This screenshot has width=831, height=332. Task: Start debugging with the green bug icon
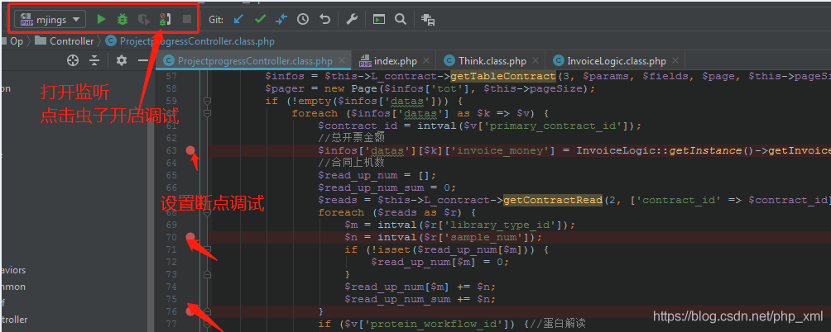[x=122, y=19]
